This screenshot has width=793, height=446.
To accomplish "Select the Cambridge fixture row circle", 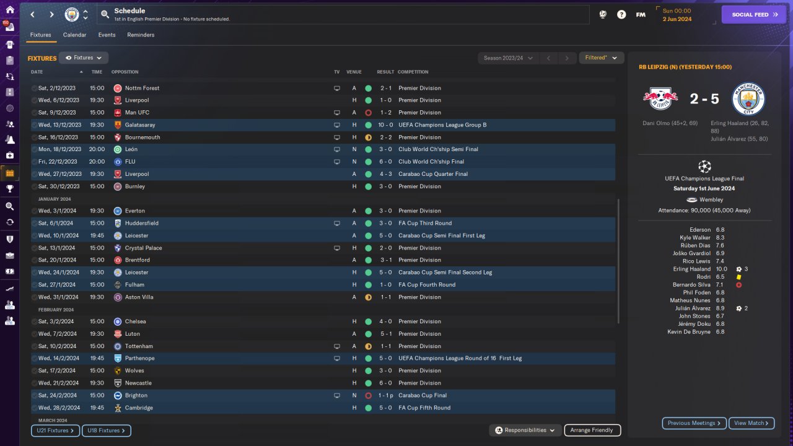I will point(35,408).
